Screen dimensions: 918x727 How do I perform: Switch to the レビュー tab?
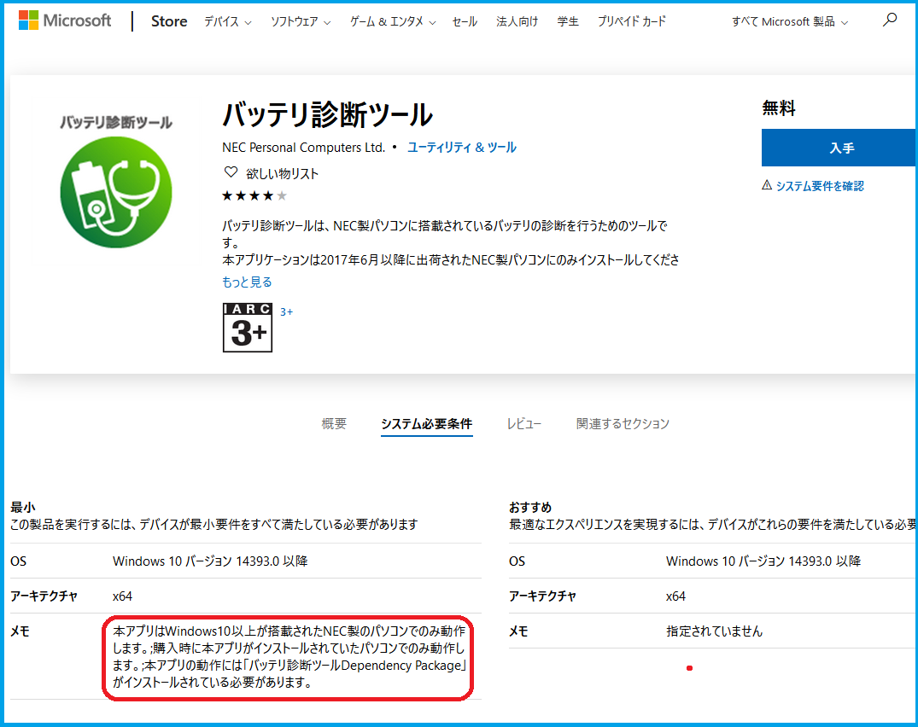coord(524,423)
